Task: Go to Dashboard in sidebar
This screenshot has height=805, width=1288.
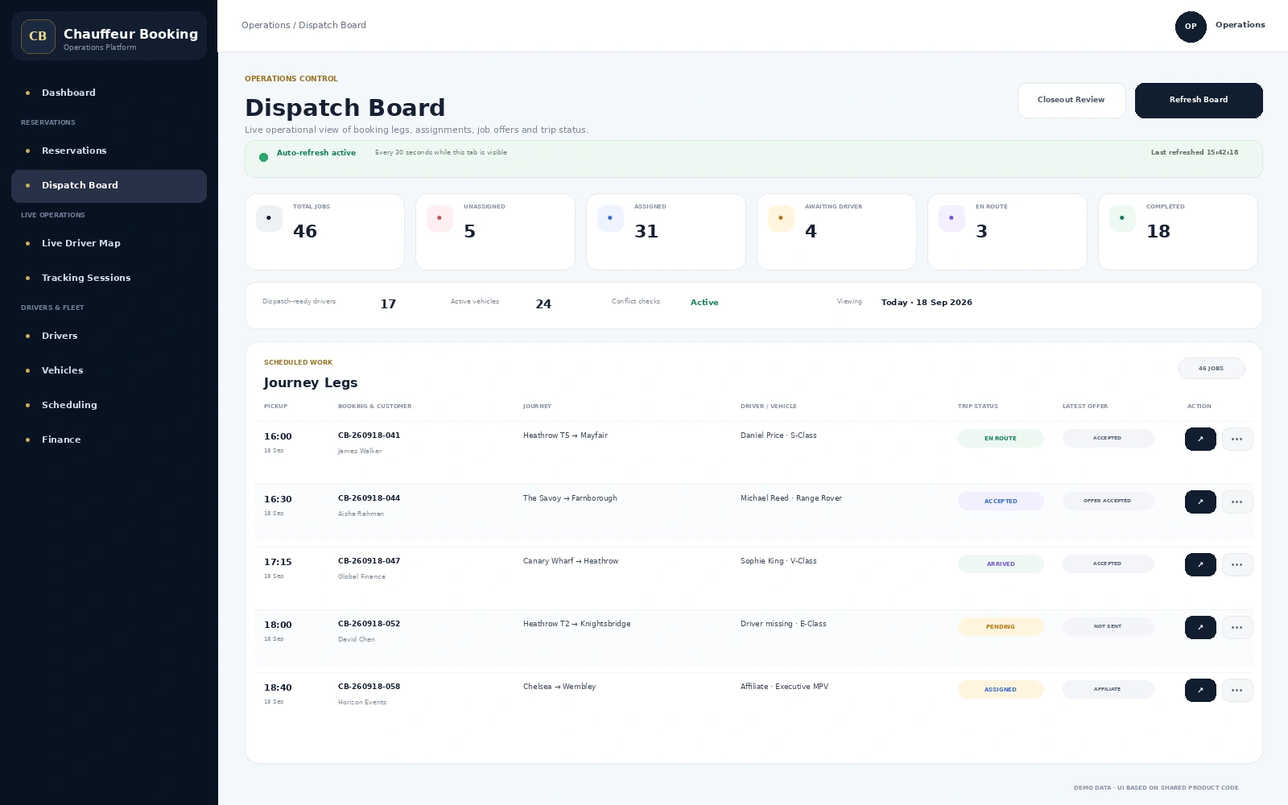Action: coord(109,93)
